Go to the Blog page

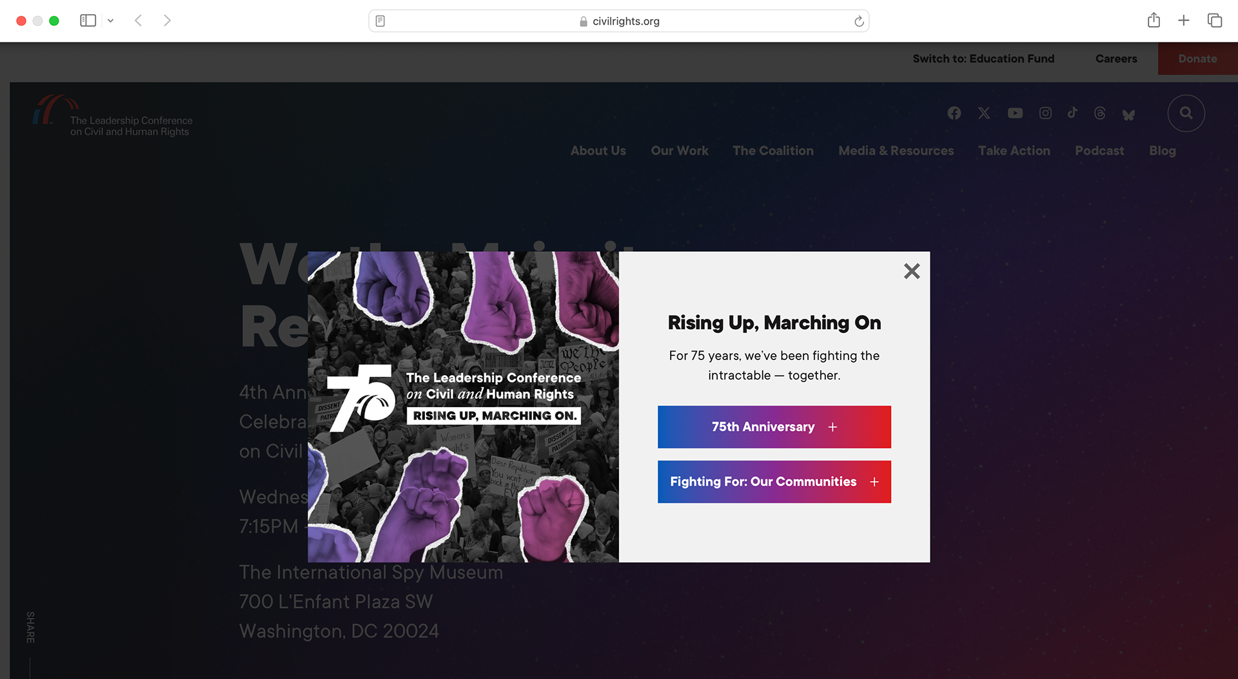1162,151
